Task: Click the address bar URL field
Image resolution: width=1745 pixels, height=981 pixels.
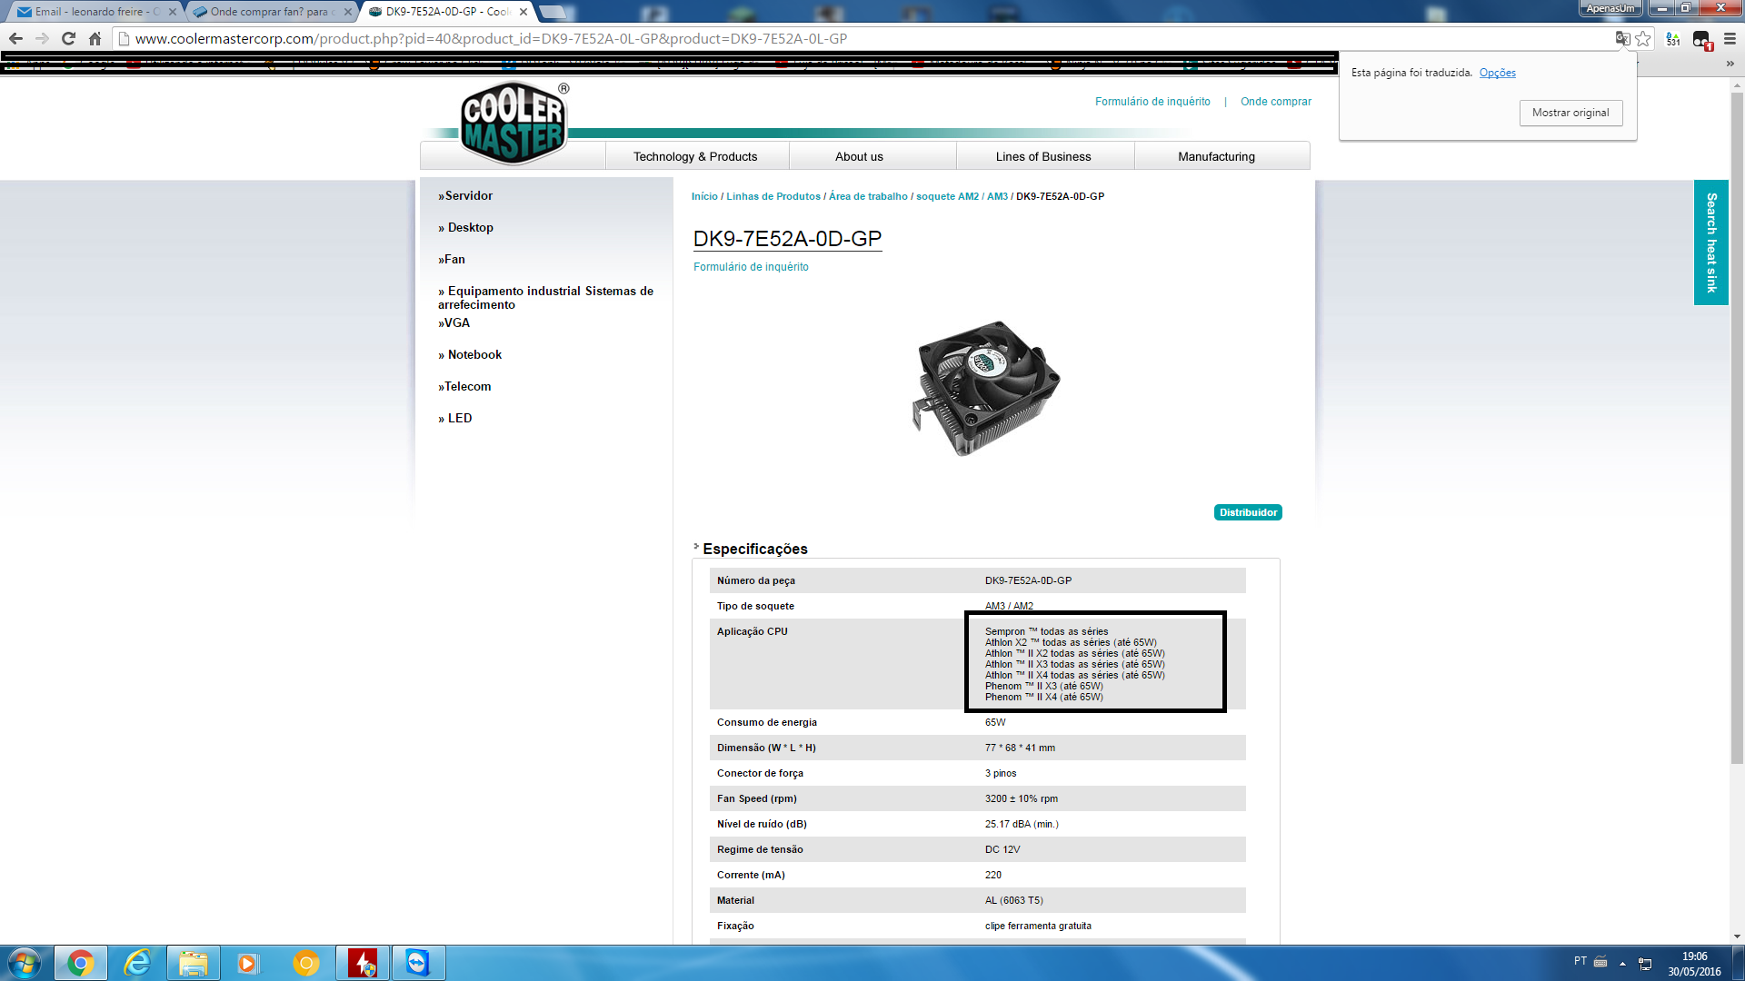Action: click(863, 38)
